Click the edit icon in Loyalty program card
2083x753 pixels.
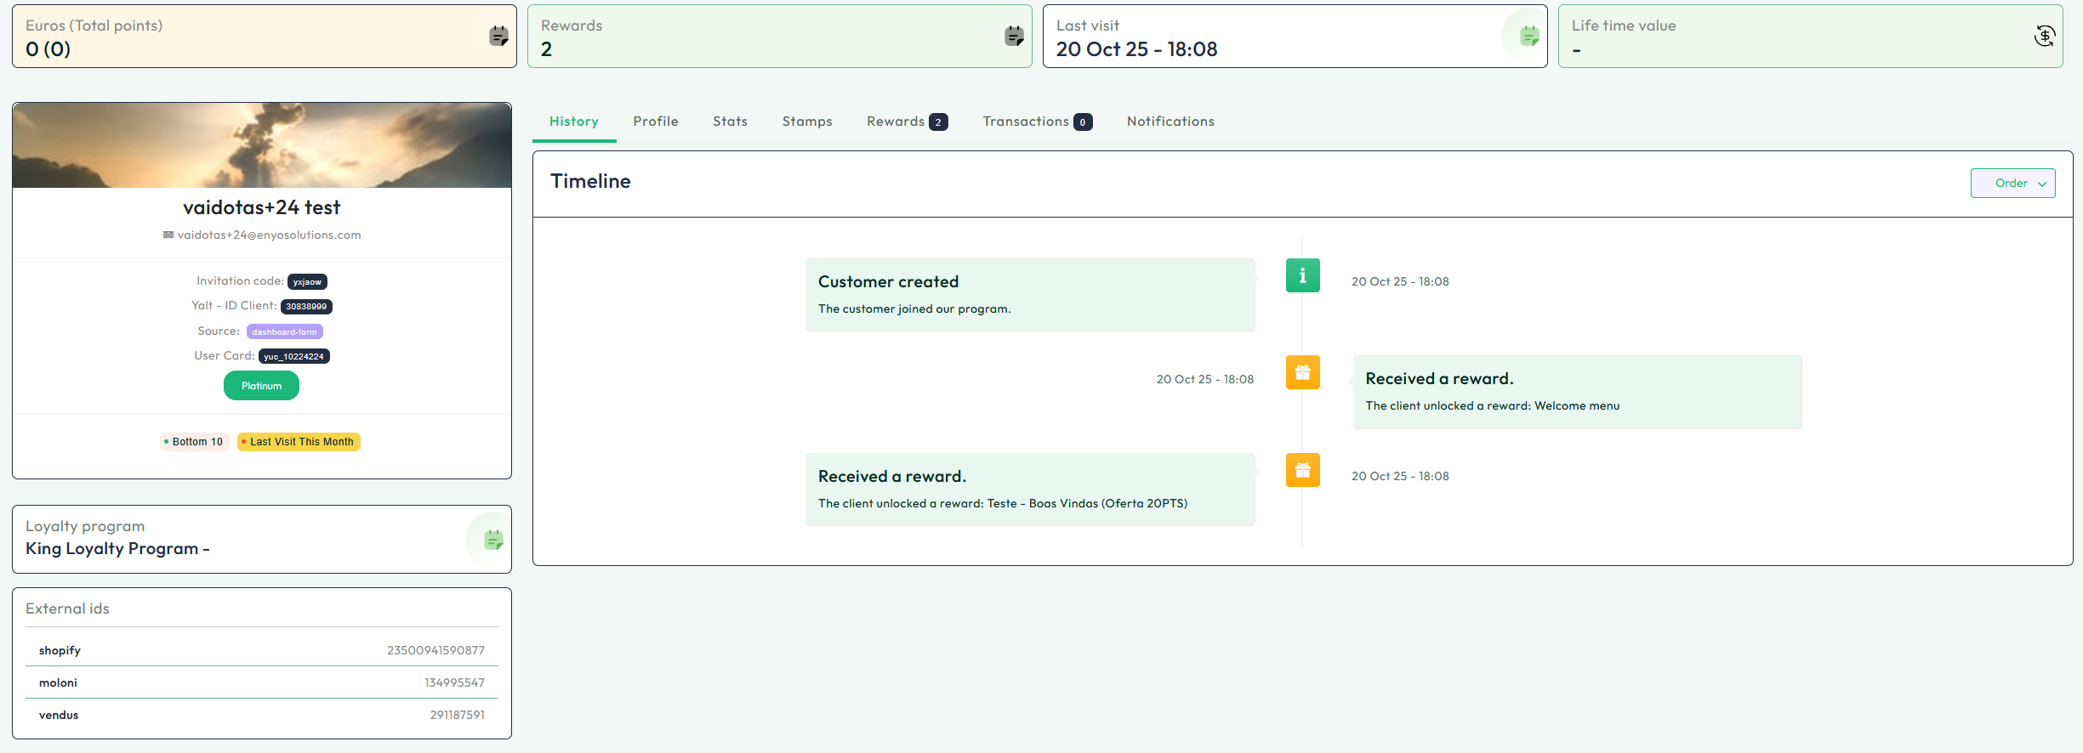point(493,539)
